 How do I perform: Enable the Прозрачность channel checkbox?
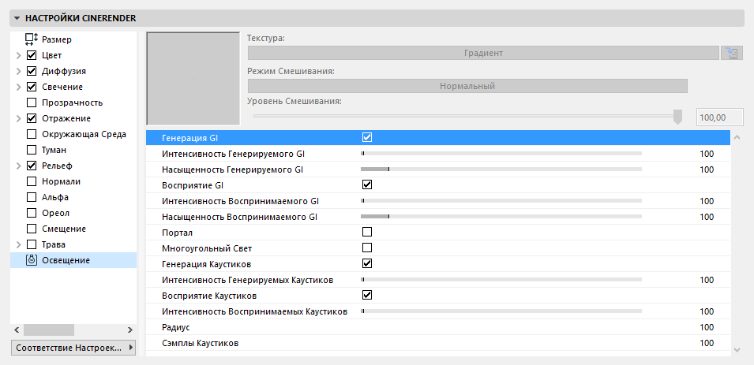click(32, 102)
